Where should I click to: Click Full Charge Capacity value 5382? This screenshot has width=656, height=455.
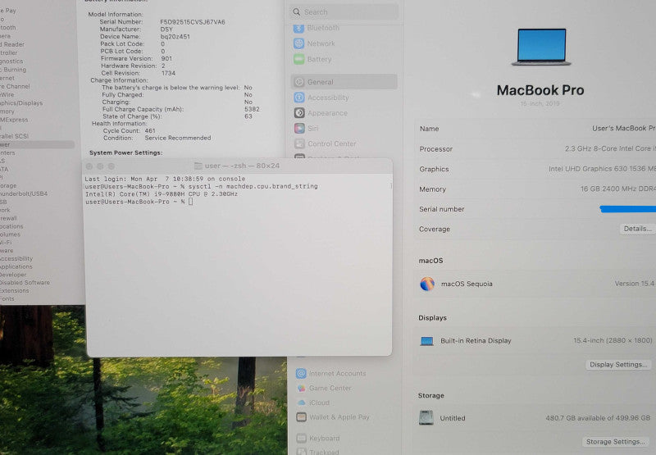(x=252, y=109)
